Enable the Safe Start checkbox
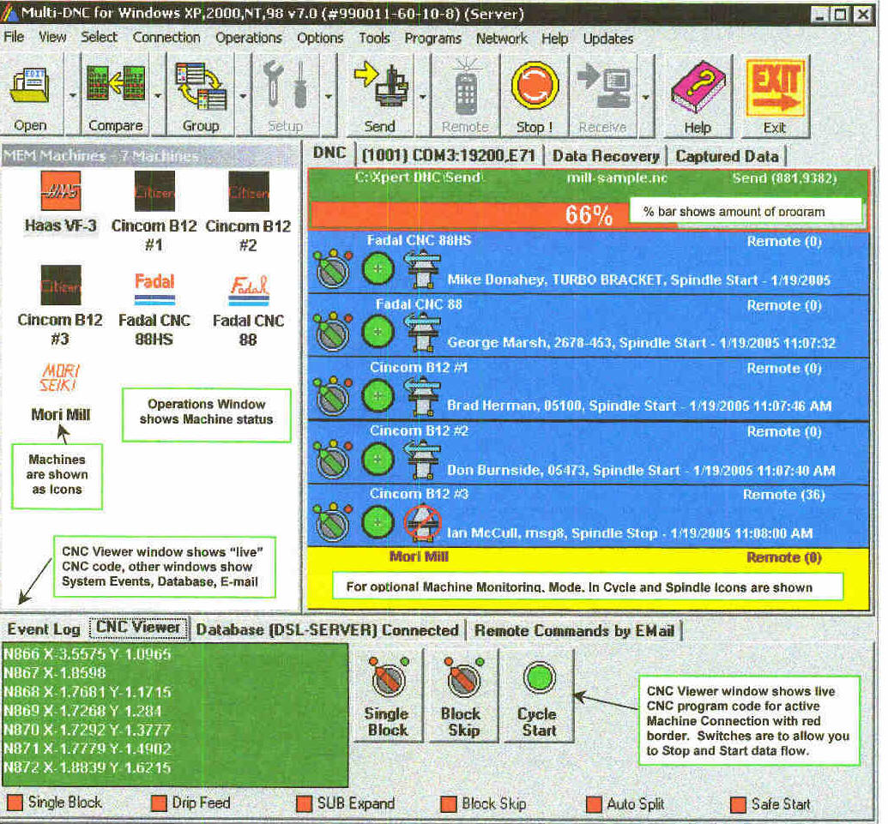 coord(738,804)
